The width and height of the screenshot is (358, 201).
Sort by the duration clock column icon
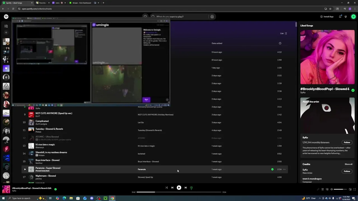click(x=280, y=43)
